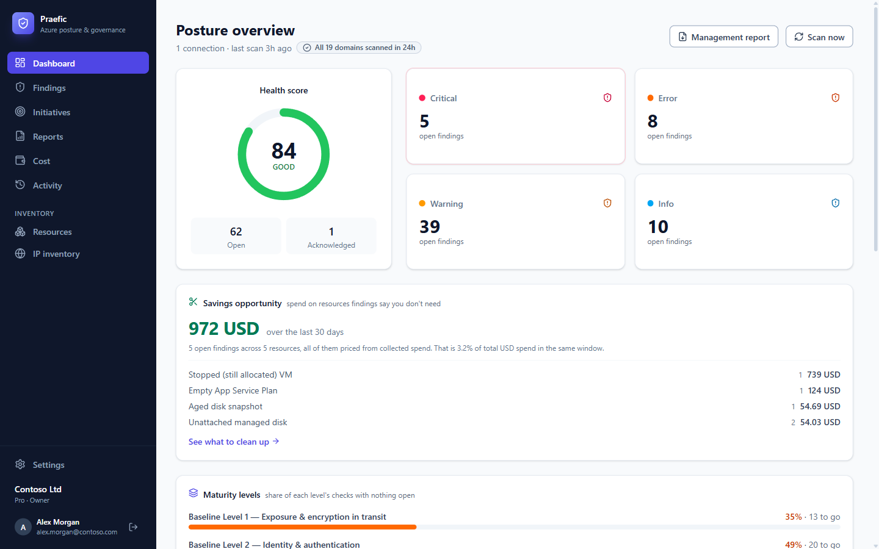Click Baseline Level 2 — Identity & authentication label

(x=274, y=544)
